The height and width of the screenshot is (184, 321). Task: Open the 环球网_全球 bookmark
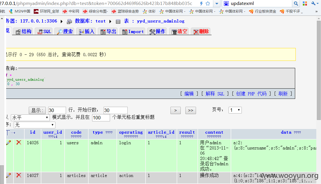46,11
